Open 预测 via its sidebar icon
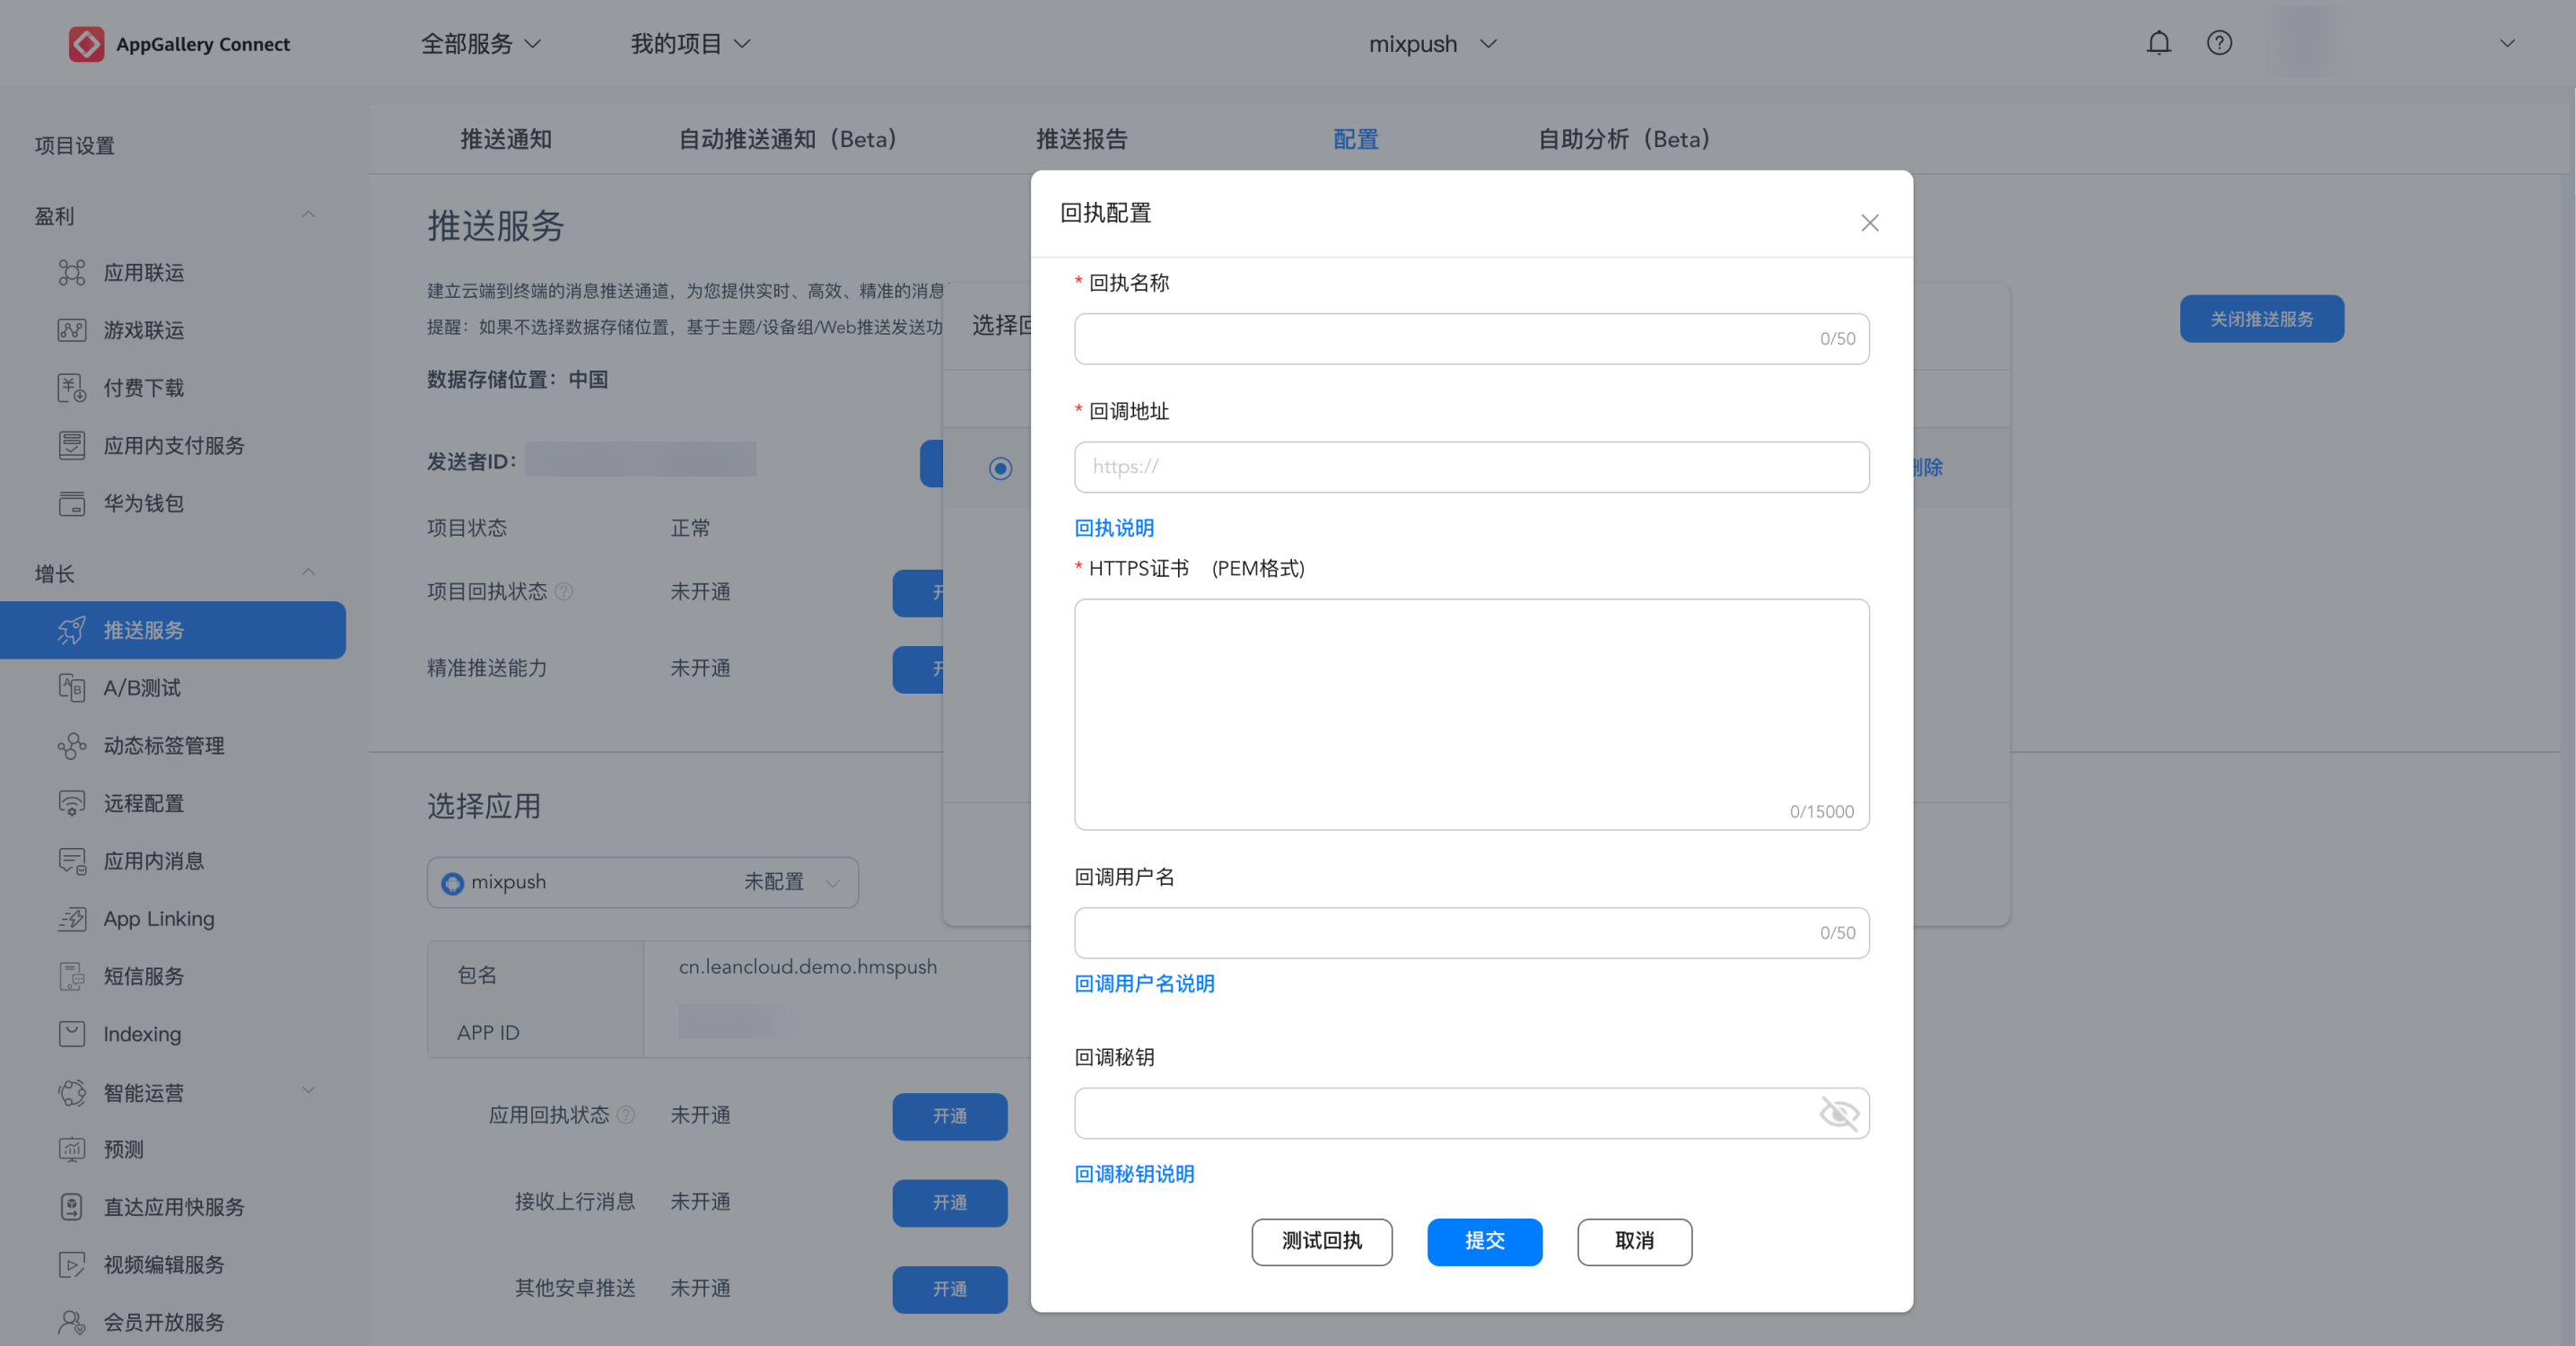The image size is (2576, 1346). [72, 1150]
